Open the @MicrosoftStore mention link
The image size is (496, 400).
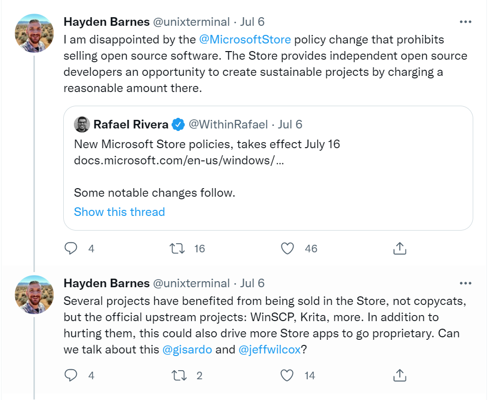point(245,39)
